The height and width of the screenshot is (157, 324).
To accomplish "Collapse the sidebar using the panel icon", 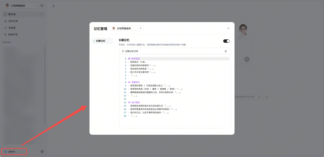I will (x=42, y=6).
